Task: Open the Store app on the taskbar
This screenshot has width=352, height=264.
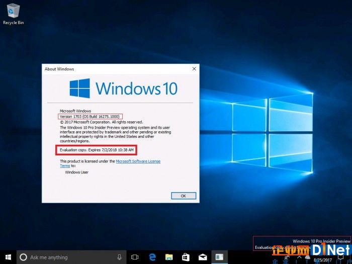Action: pyautogui.click(x=186, y=257)
